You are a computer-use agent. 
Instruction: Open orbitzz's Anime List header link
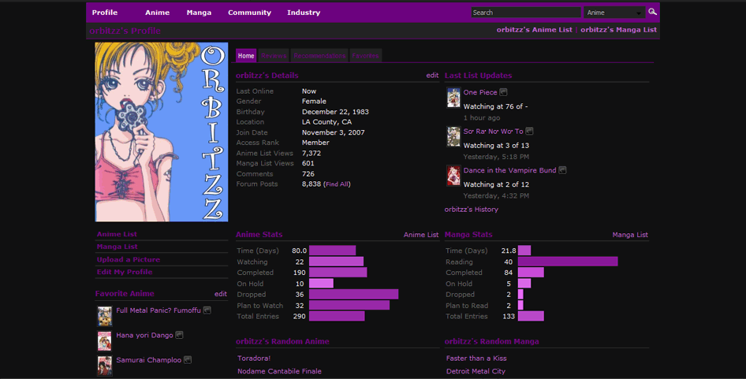point(535,29)
